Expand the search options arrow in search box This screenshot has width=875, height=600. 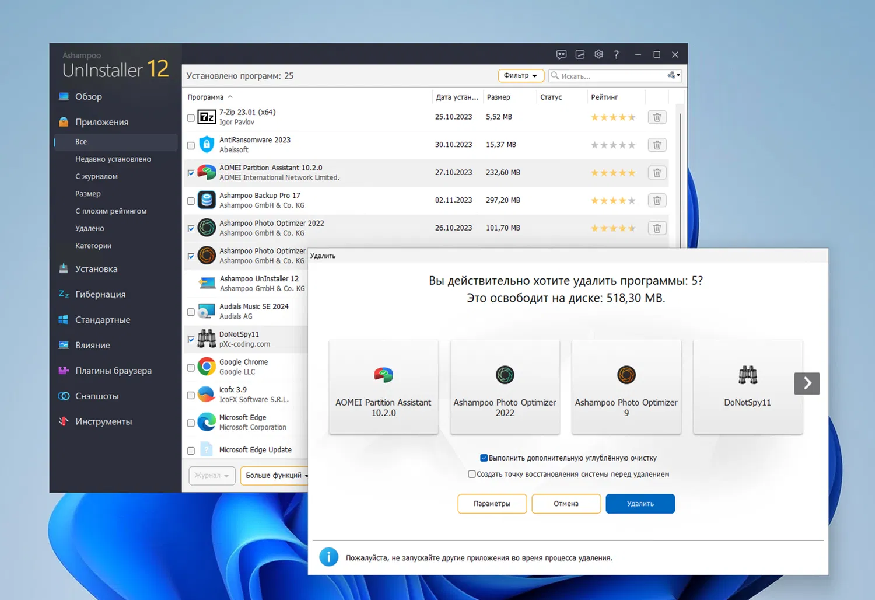674,76
